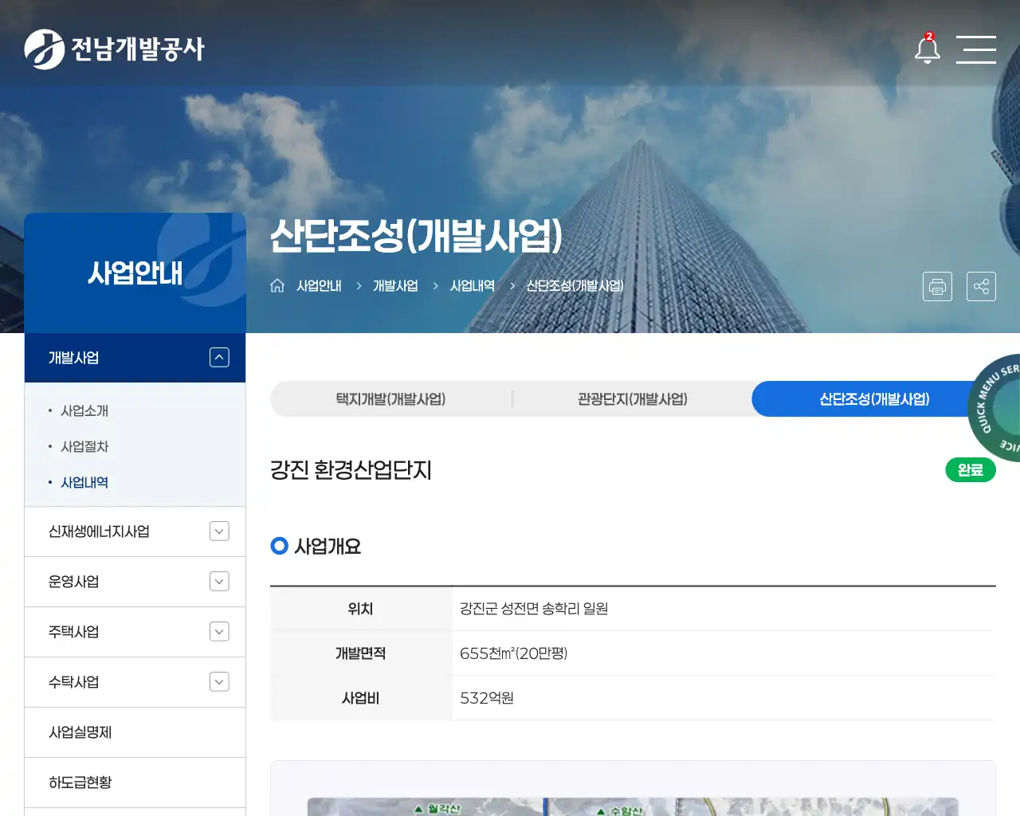Open 사업절차 submenu link
This screenshot has height=816, width=1020.
click(x=84, y=447)
